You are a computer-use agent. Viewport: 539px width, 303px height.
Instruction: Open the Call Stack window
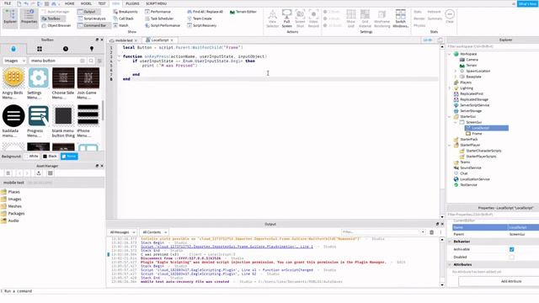(x=124, y=19)
